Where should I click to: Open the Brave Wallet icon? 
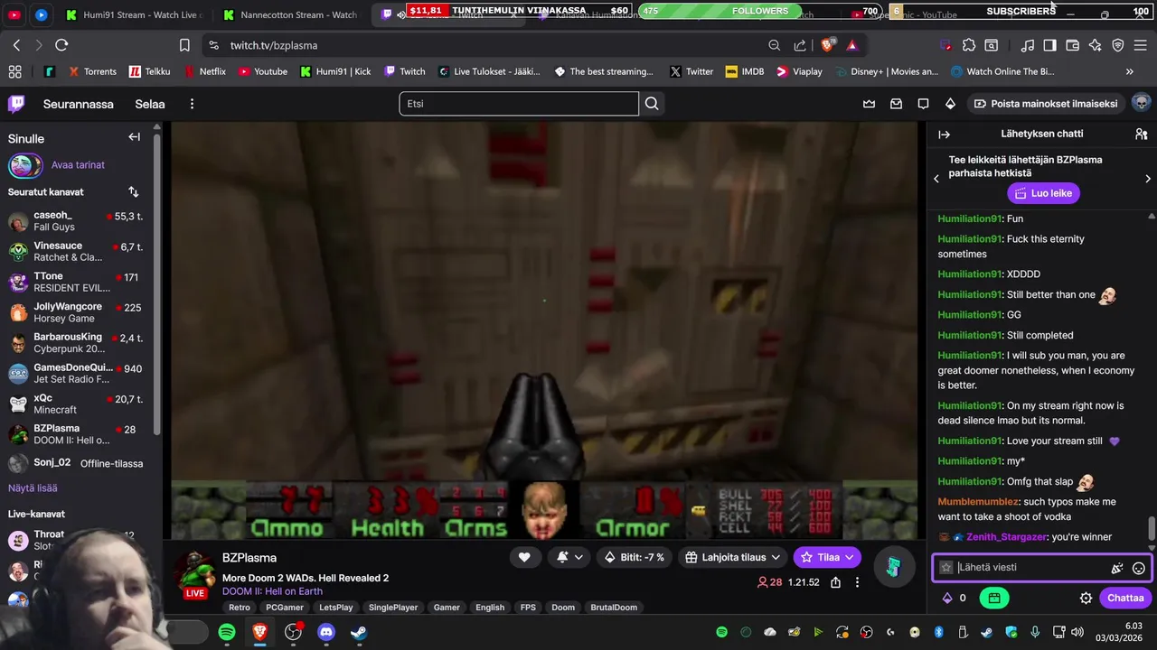coord(1073,45)
